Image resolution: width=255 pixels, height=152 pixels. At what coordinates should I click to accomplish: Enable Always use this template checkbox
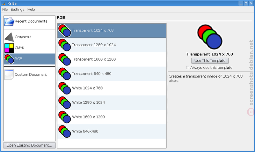click(x=187, y=68)
